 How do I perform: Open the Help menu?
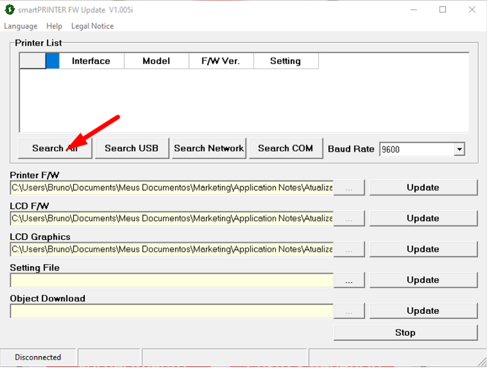click(x=54, y=26)
